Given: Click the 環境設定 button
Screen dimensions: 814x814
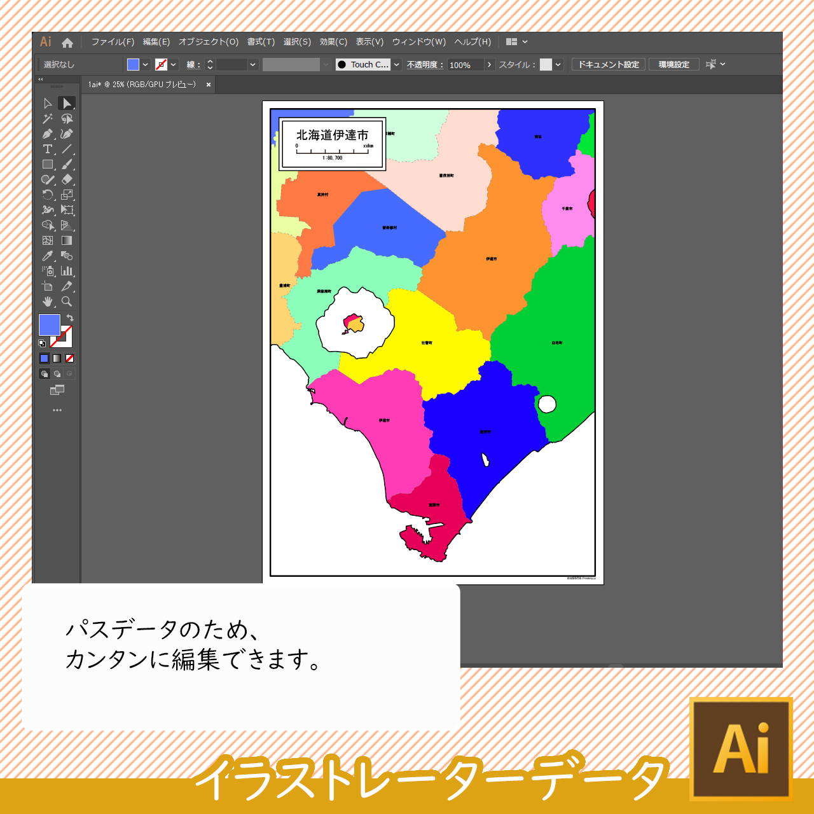Looking at the screenshot, I should click(674, 64).
